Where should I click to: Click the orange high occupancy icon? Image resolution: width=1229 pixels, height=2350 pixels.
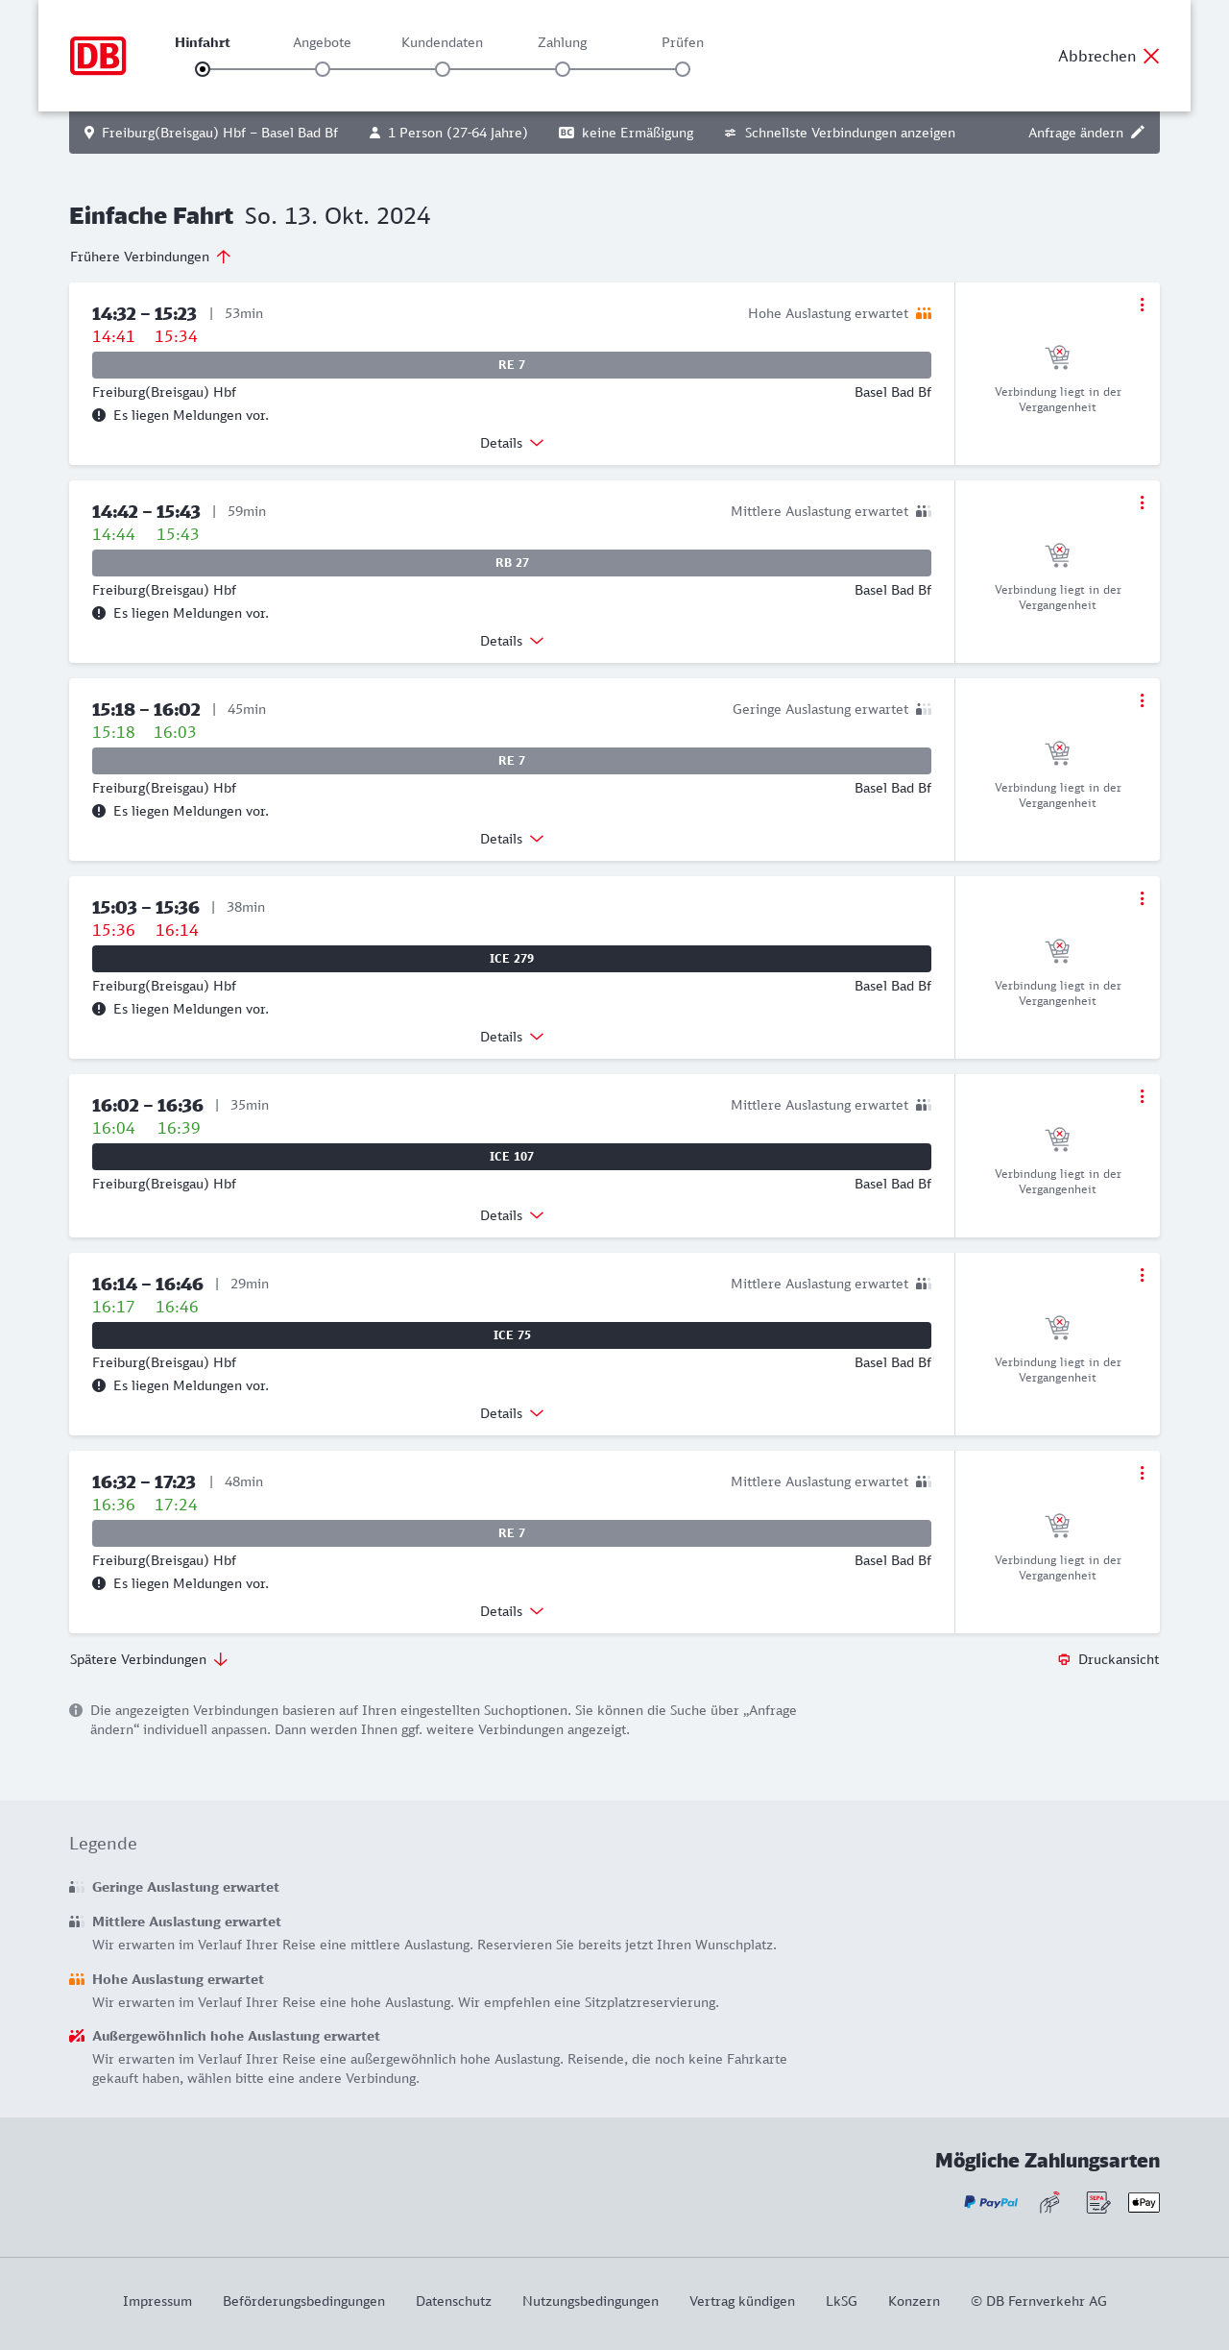(x=924, y=313)
